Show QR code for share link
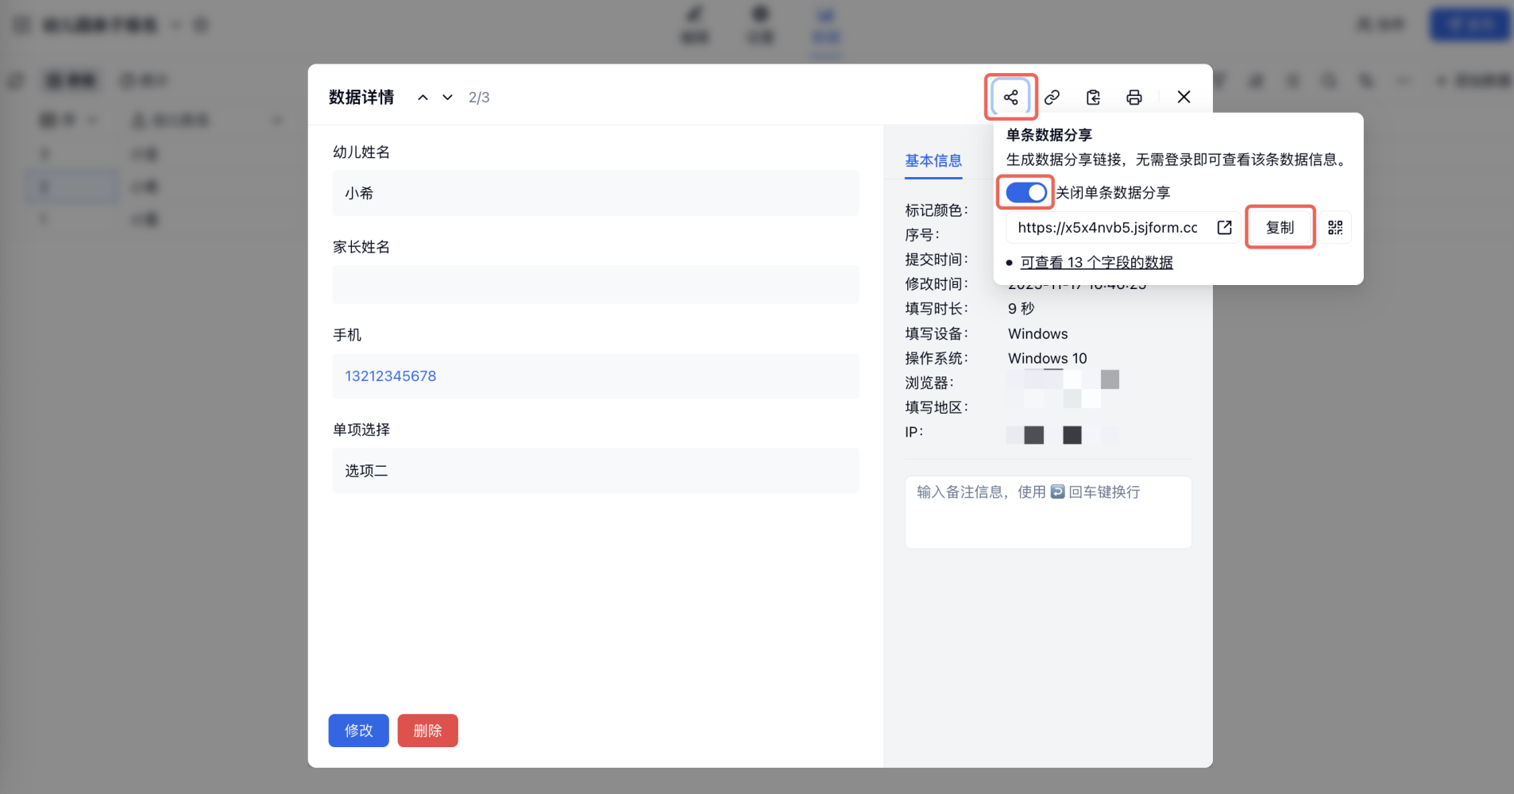The height and width of the screenshot is (794, 1514). (1335, 228)
